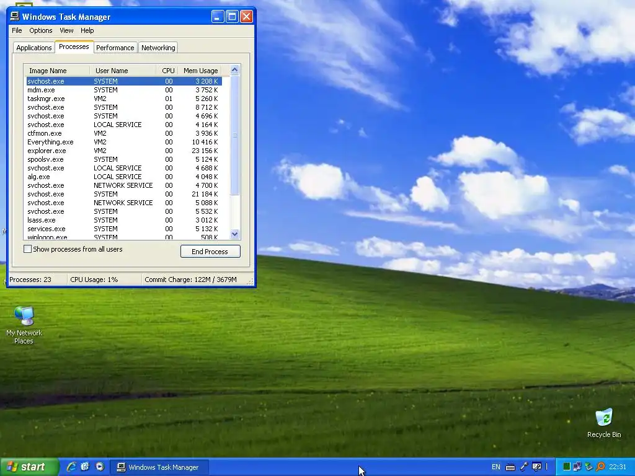Click the 23 156 K memory value

(205, 151)
